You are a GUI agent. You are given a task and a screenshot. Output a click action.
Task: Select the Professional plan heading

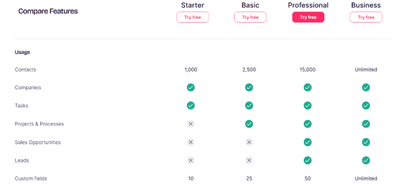(x=308, y=5)
